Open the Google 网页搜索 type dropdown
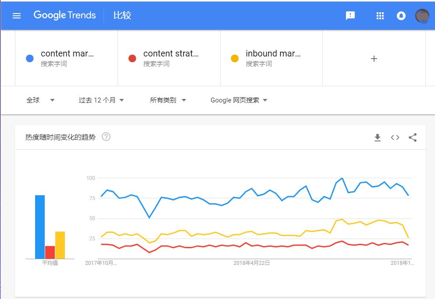The height and width of the screenshot is (299, 435). click(x=239, y=100)
